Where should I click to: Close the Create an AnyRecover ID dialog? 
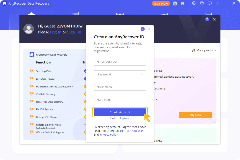(x=150, y=29)
